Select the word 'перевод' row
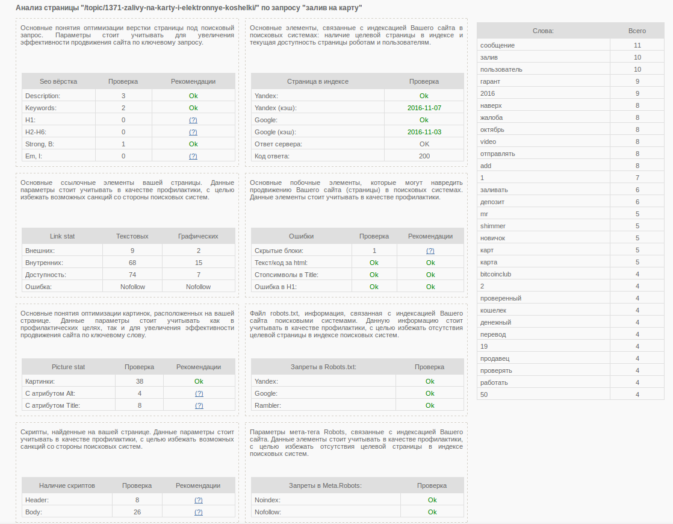 (571, 334)
